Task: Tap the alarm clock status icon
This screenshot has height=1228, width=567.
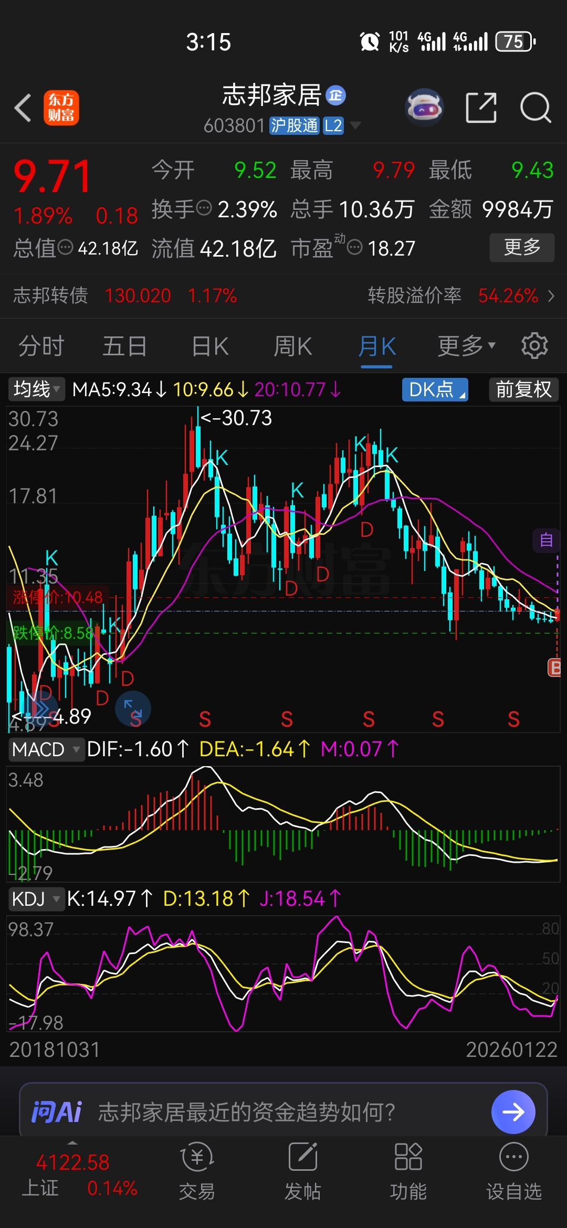Action: [x=370, y=41]
